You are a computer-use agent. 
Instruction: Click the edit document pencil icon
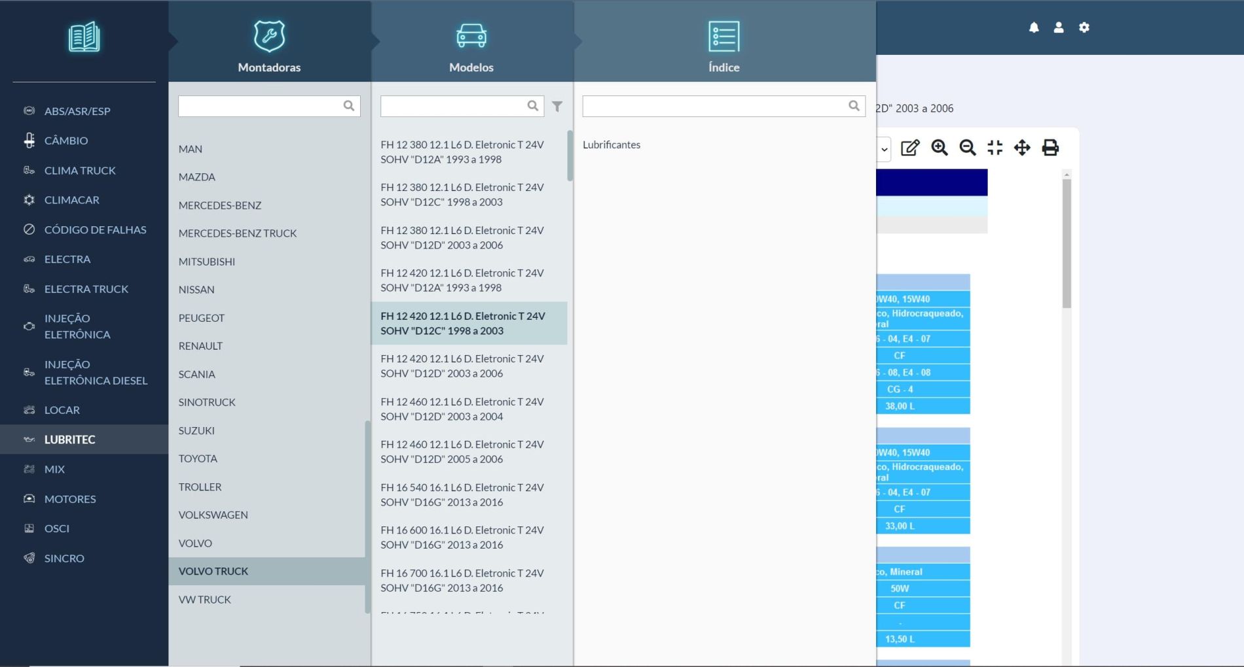click(909, 148)
